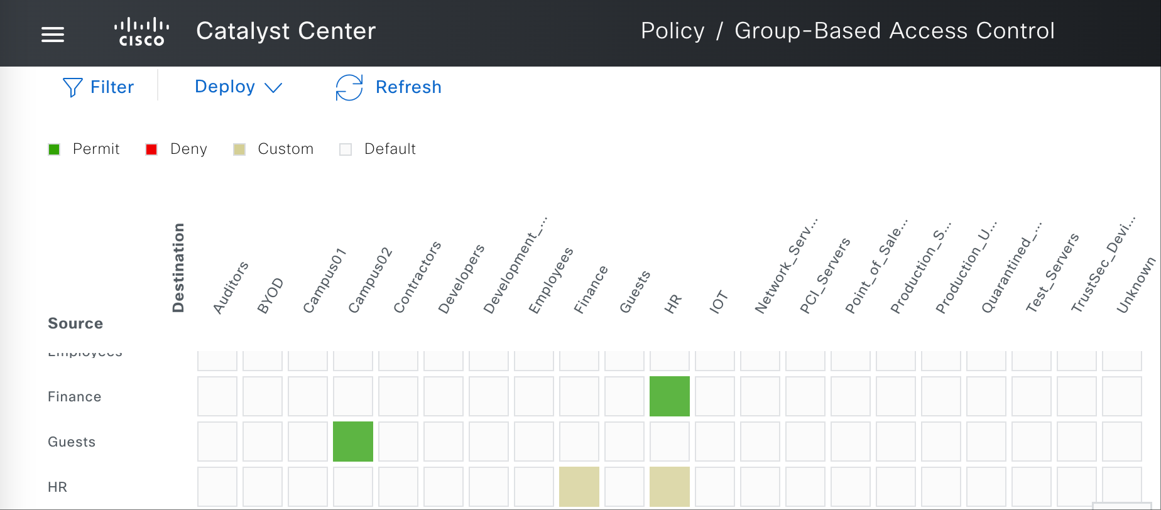The image size is (1161, 510).
Task: Click the PCI_Servers destination column header
Action: point(825,276)
